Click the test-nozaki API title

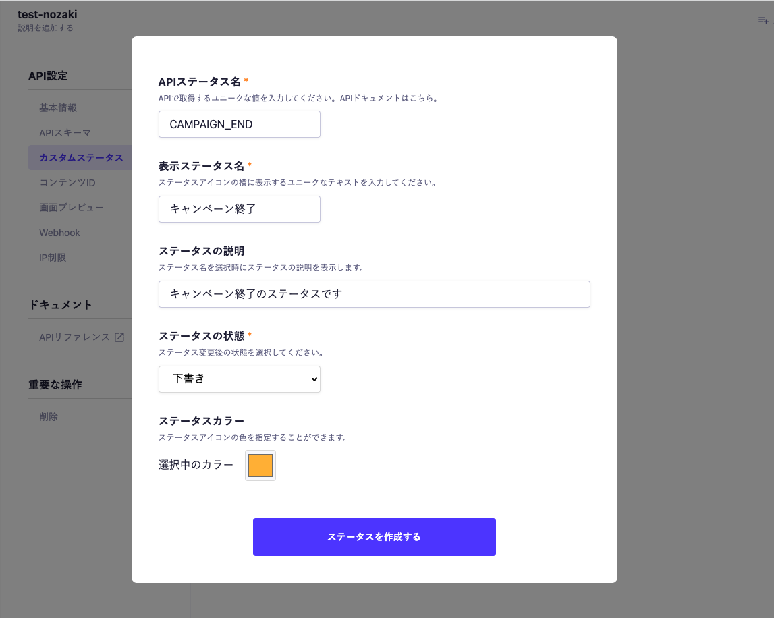point(47,14)
